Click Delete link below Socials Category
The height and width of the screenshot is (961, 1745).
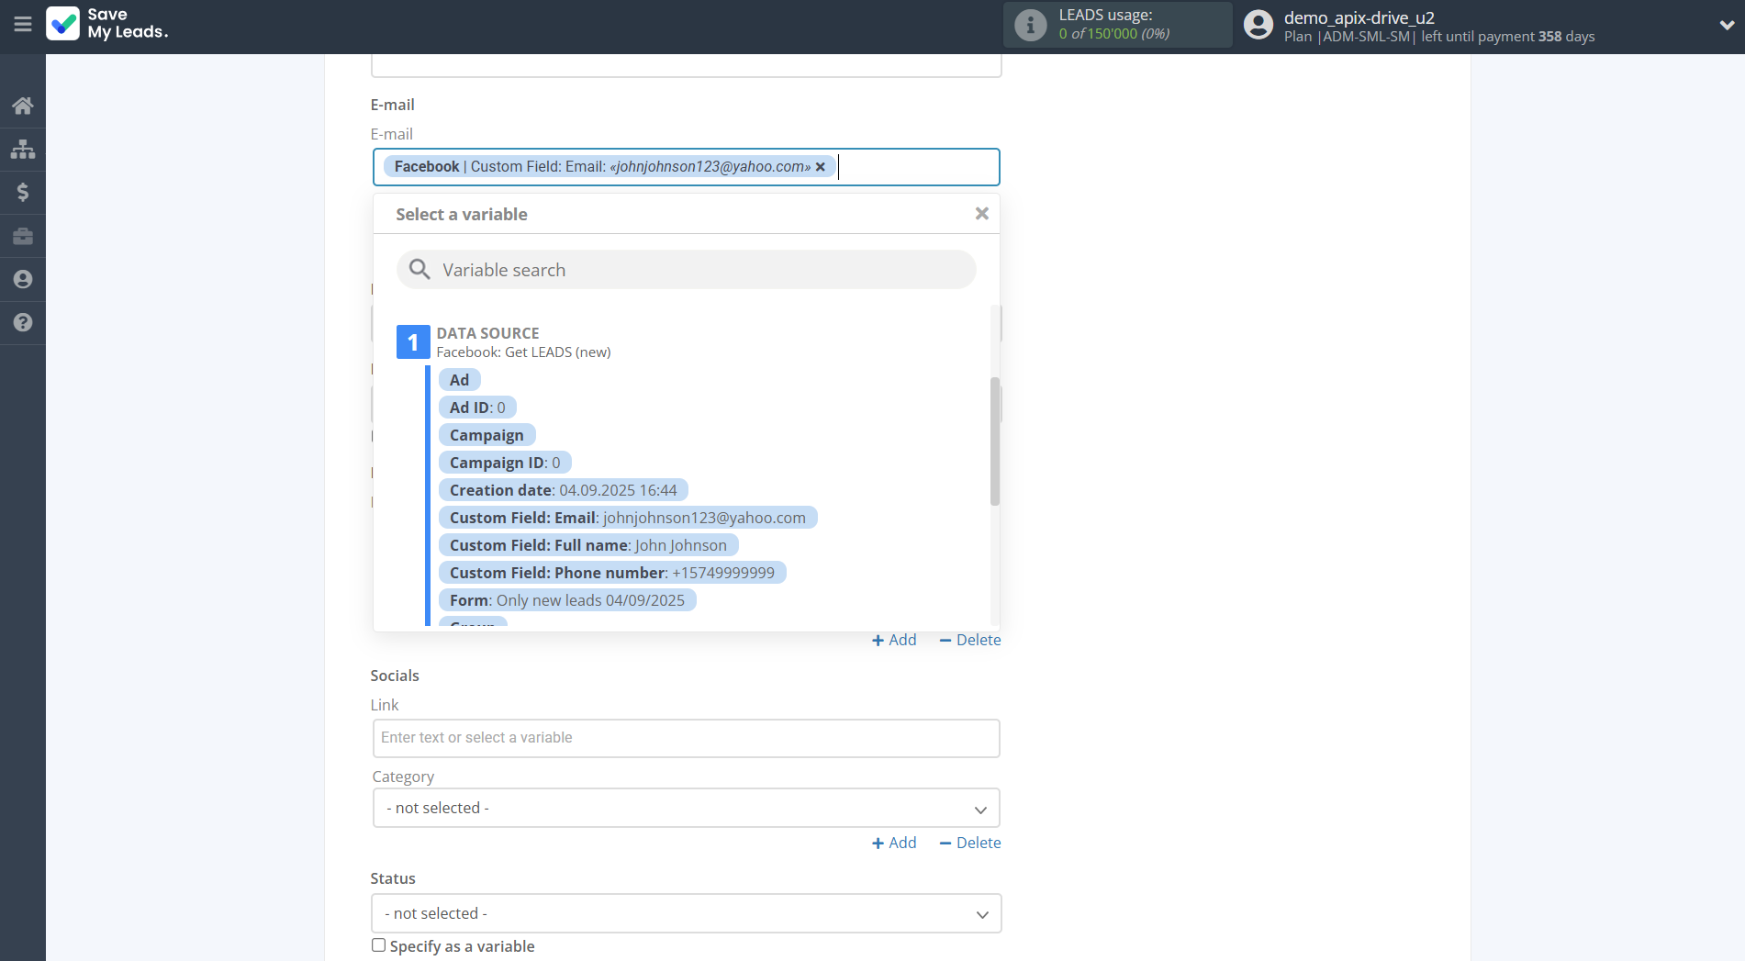coord(970,843)
